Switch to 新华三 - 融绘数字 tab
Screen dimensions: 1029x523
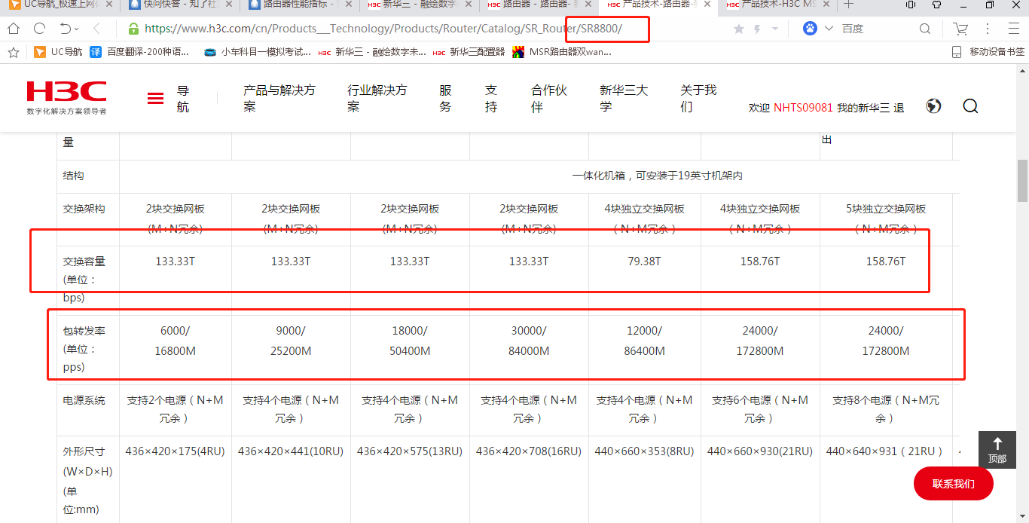tap(419, 5)
